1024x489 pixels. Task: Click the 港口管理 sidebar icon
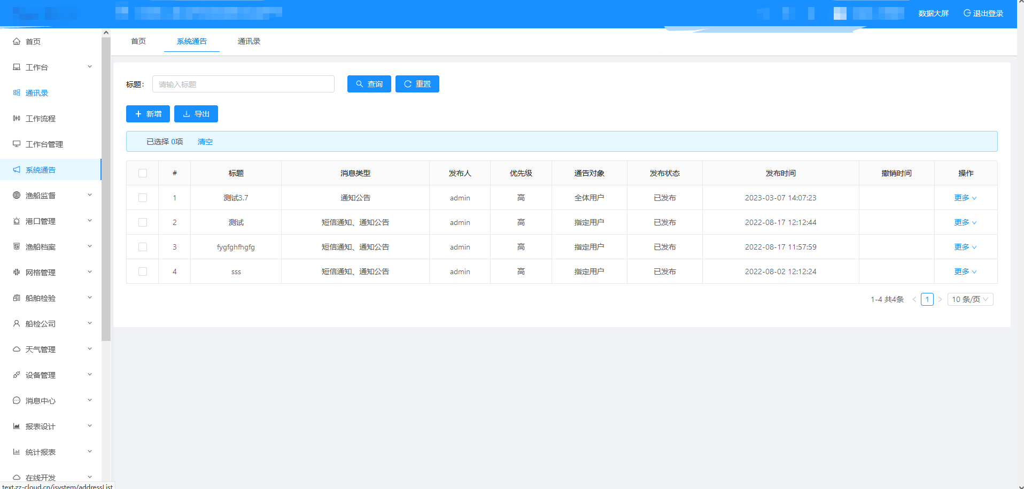[x=17, y=221]
